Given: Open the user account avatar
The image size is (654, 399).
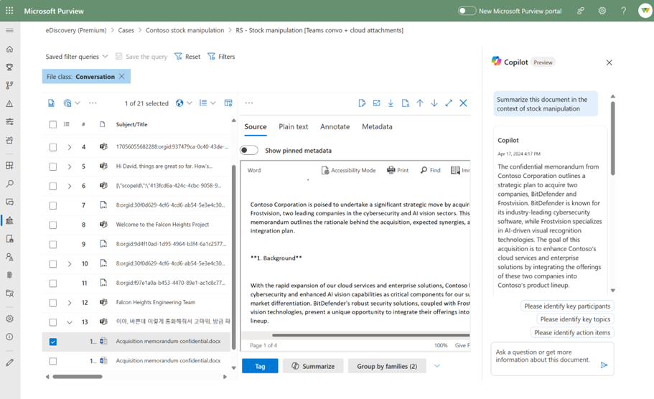Looking at the screenshot, I should 645,11.
